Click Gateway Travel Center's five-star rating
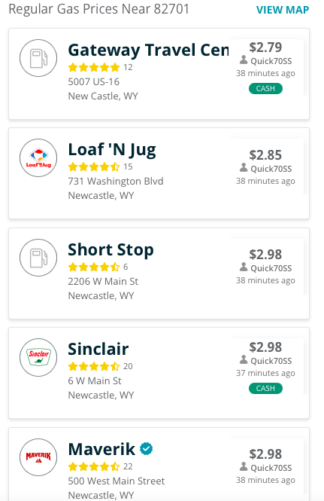 click(94, 67)
